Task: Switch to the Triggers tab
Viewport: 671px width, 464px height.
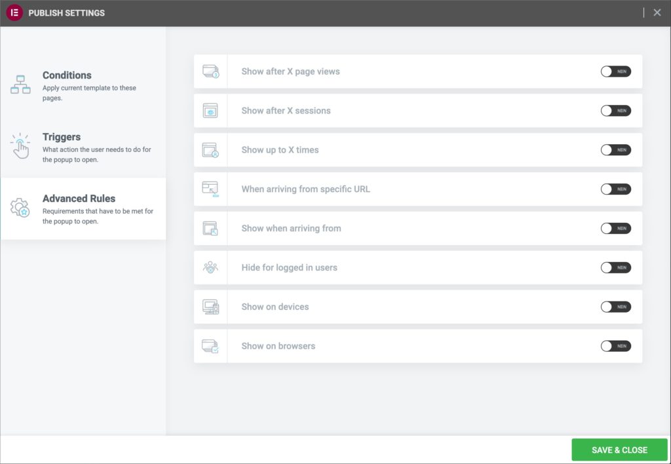Action: coord(83,147)
